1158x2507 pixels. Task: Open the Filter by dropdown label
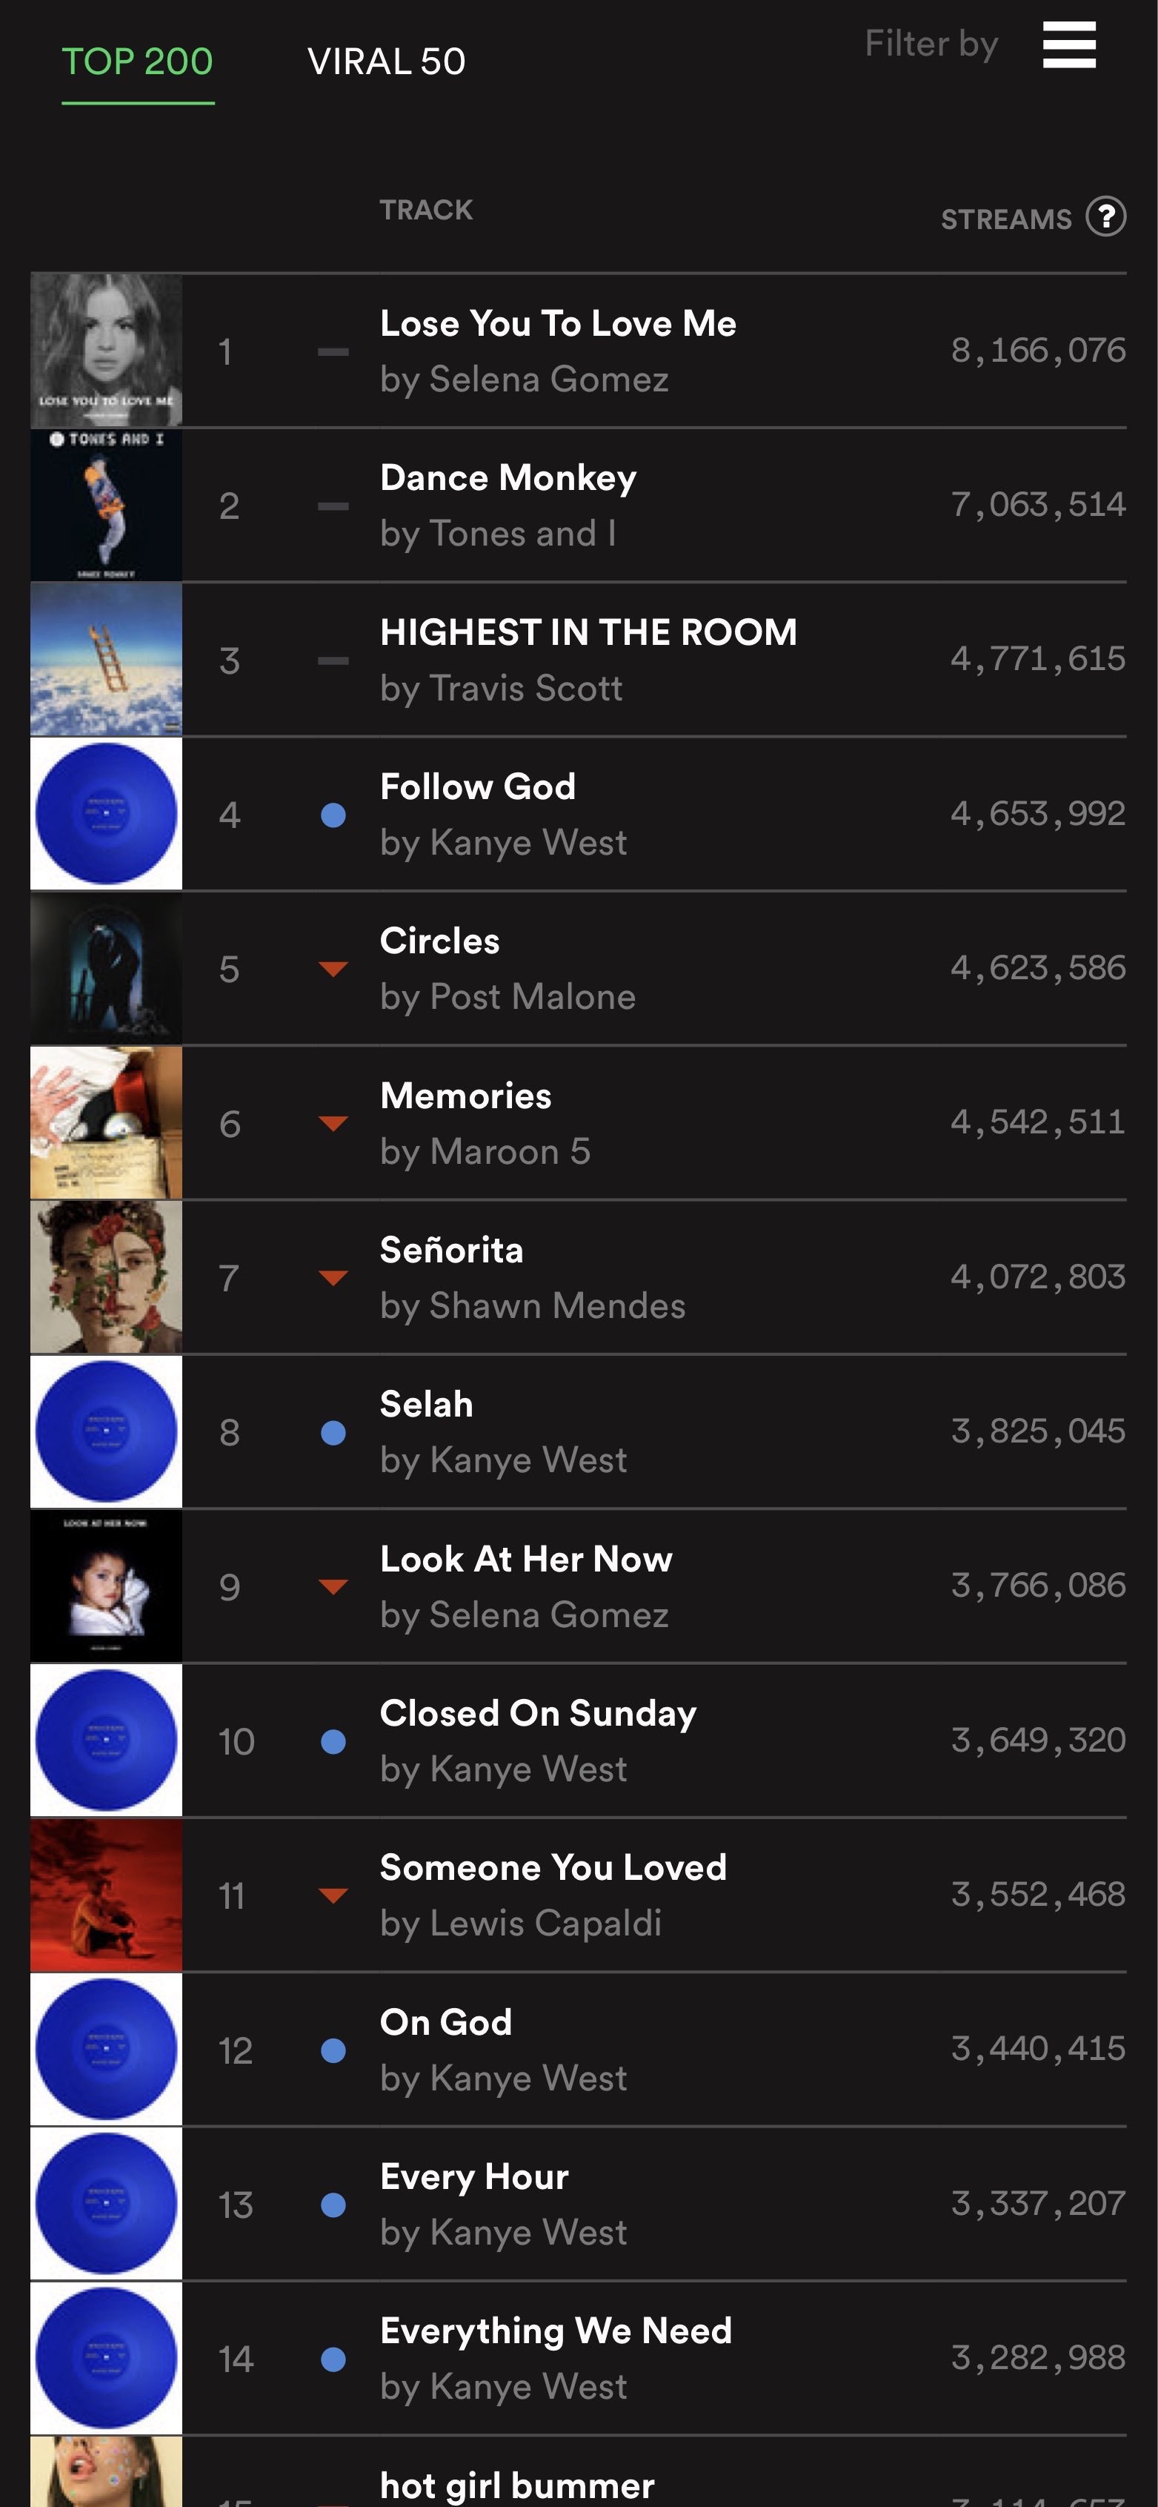pos(931,44)
